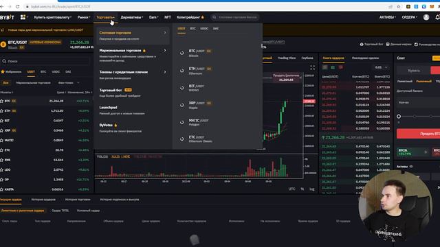This screenshot has height=247, width=440.
Task: Expand the leveraged tokens submenu arrow
Action: click(165, 72)
